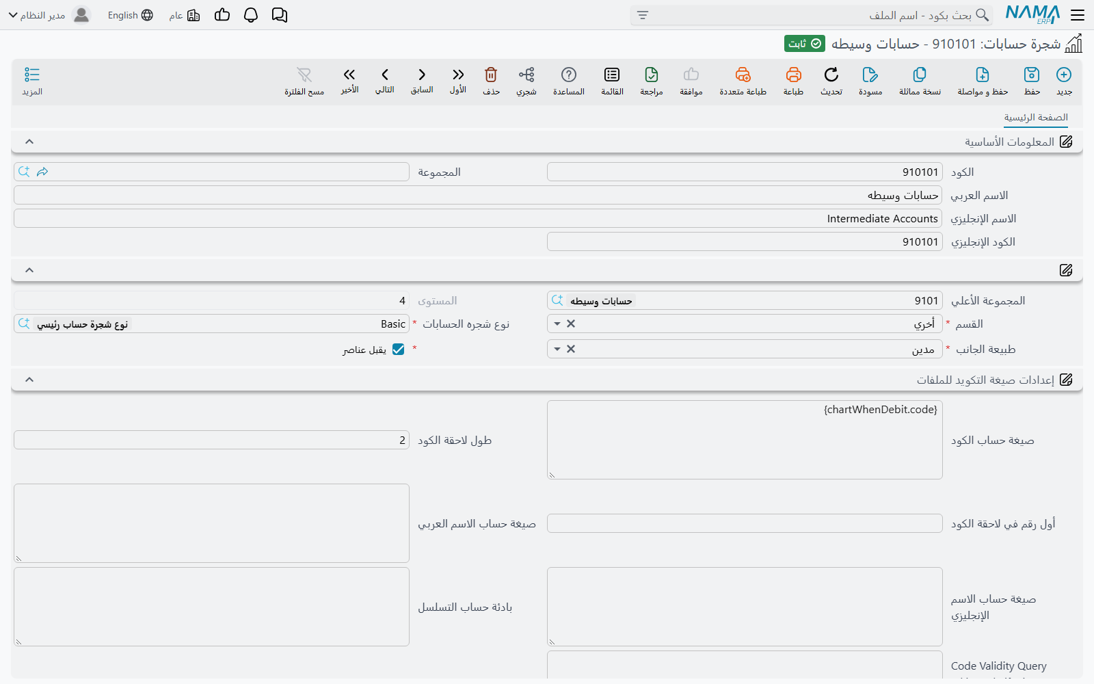This screenshot has width=1094, height=684.
Task: Go to الأول (First) record
Action: click(x=458, y=75)
